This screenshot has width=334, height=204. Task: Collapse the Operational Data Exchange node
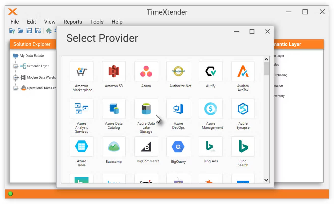(x=16, y=88)
